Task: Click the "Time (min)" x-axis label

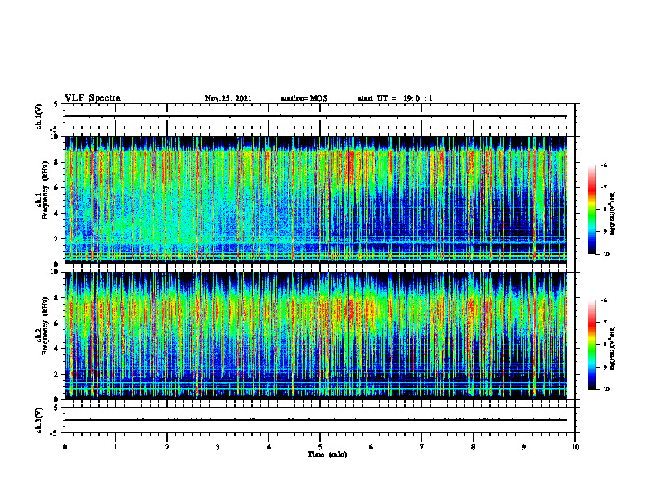Action: [x=327, y=454]
